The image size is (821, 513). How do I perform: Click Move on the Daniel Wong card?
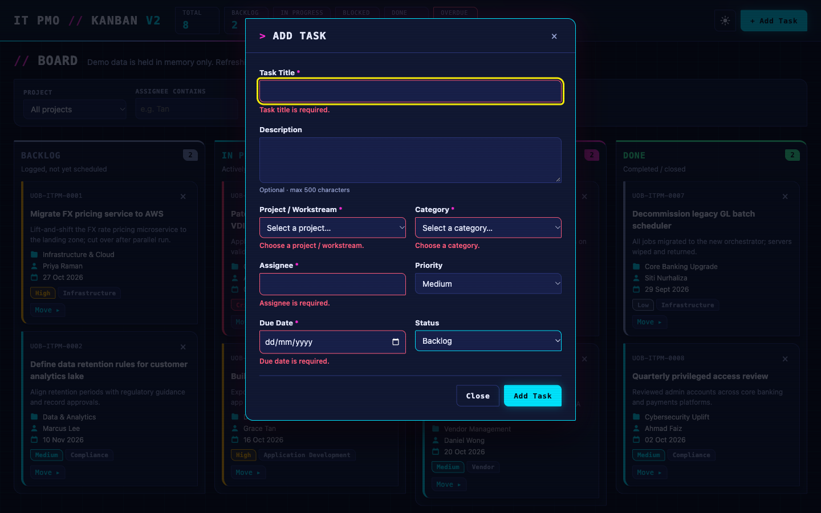pyautogui.click(x=449, y=484)
